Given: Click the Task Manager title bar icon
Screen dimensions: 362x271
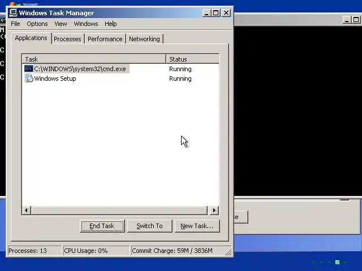Looking at the screenshot, I should [x=13, y=13].
